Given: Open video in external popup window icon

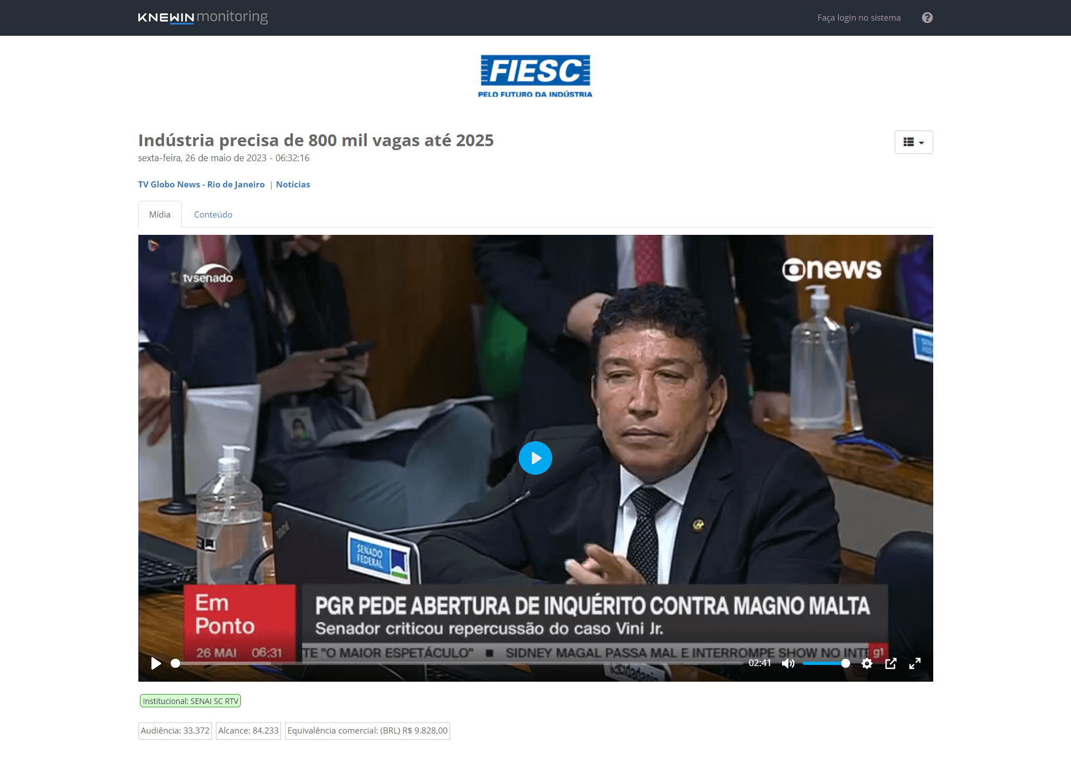Looking at the screenshot, I should 891,663.
